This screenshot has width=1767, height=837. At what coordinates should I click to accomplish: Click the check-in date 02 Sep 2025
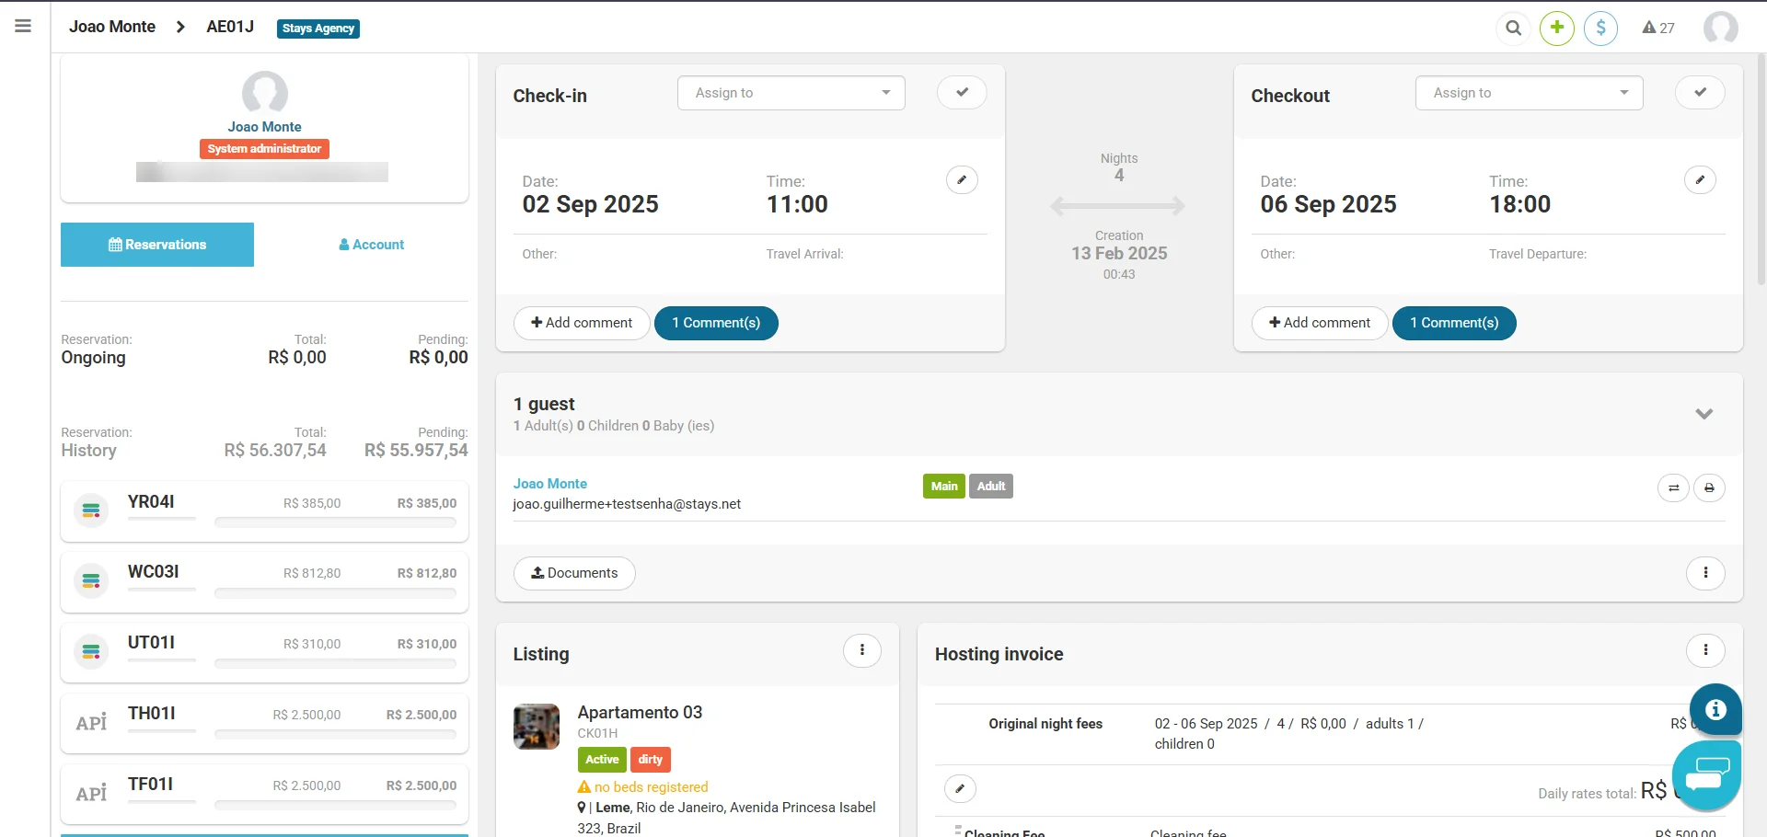(591, 204)
